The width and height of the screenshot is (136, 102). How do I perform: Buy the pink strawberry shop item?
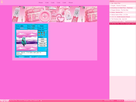pos(44,35)
